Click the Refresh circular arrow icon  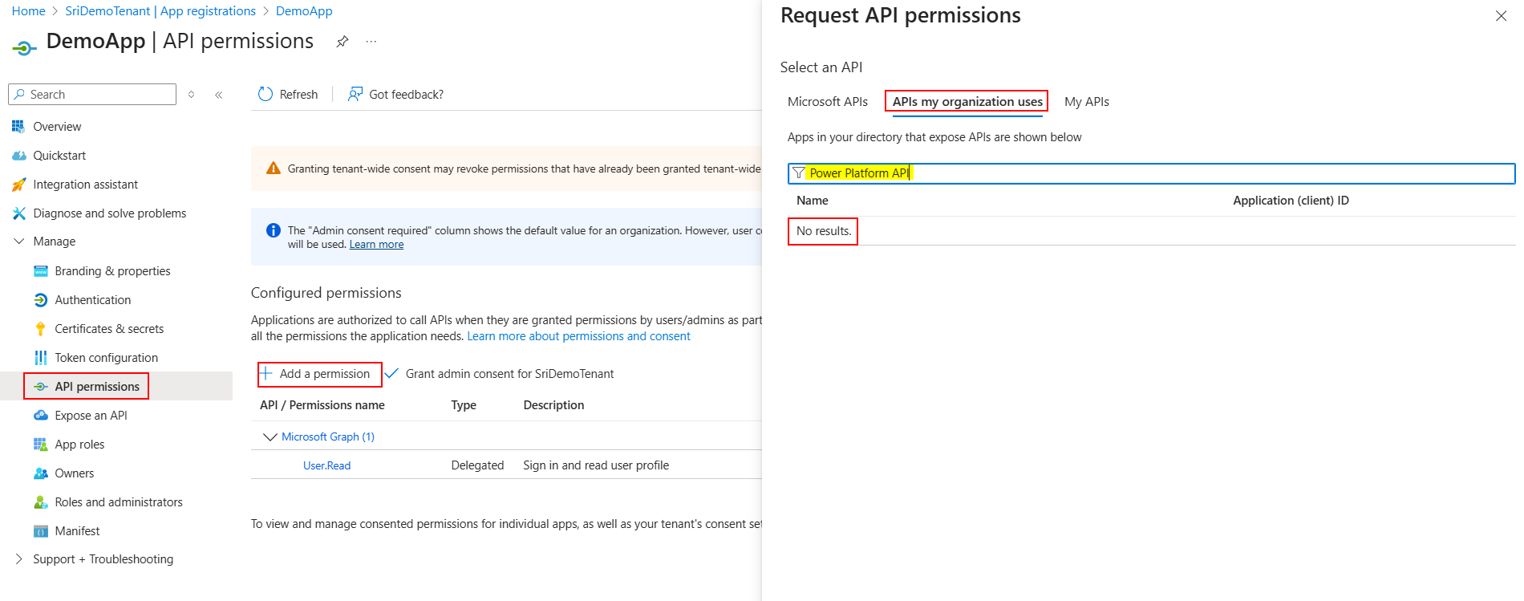click(x=265, y=94)
